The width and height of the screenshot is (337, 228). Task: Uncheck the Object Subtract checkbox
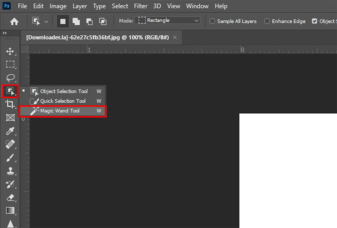click(x=314, y=21)
